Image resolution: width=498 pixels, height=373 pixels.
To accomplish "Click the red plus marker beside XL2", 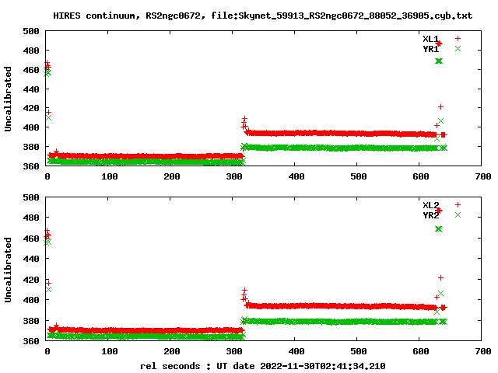I will [x=458, y=205].
